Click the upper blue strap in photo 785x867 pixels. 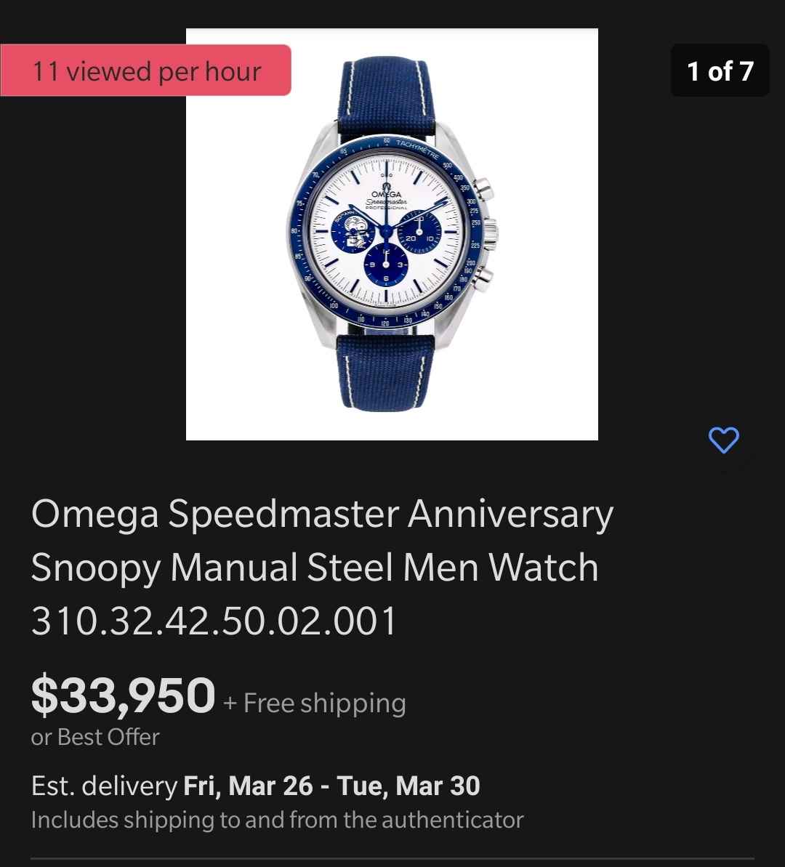387,94
